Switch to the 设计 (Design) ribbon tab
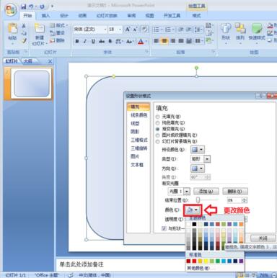This screenshot has height=278, width=277. pyautogui.click(x=63, y=16)
